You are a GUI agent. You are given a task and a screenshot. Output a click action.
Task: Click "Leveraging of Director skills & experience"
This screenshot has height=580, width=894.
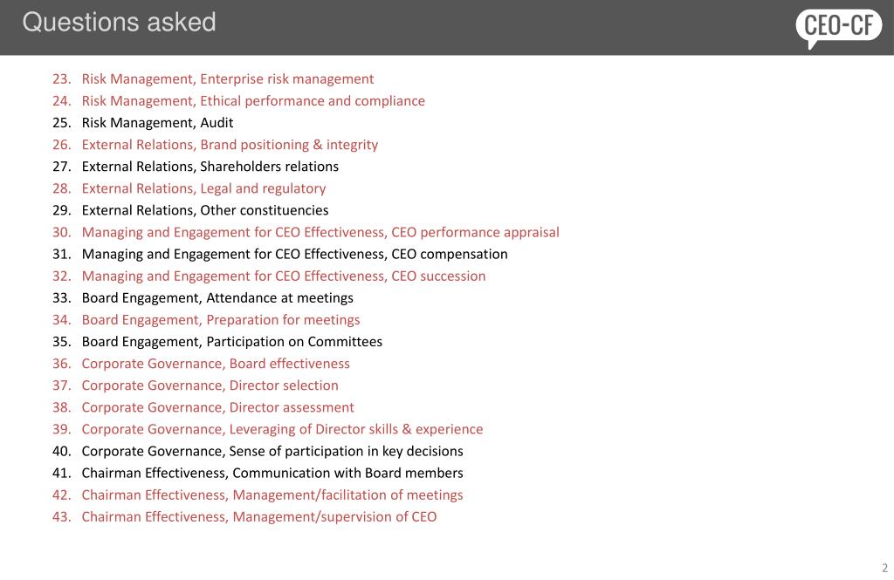pyautogui.click(x=282, y=429)
